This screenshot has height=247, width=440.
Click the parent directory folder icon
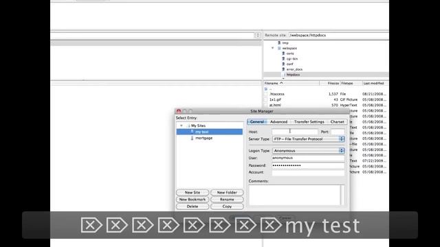266,89
